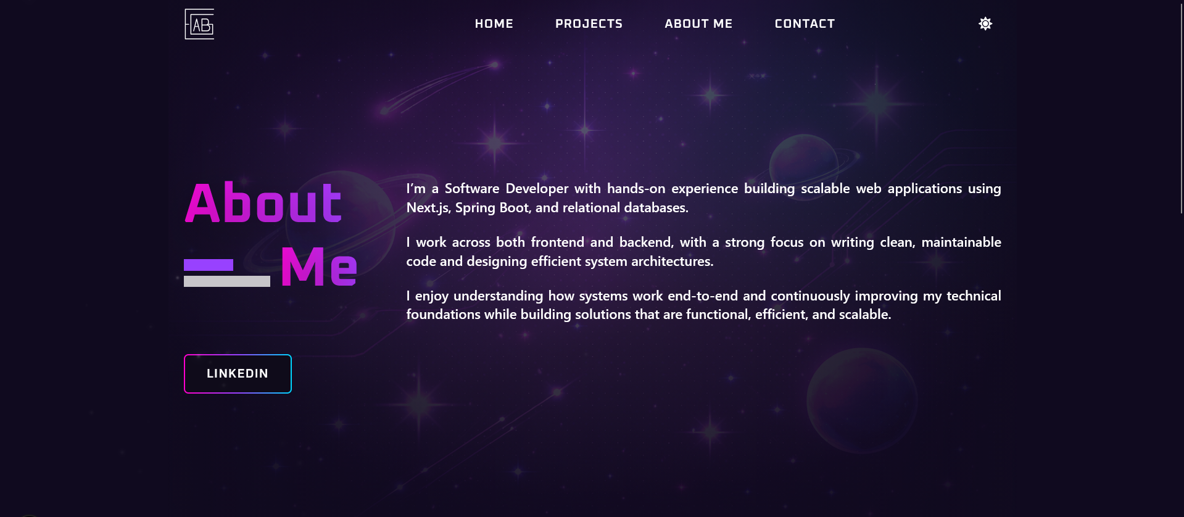Click the paragraph starting 'I'm a Software Developer'
The width and height of the screenshot is (1184, 517).
click(x=703, y=198)
